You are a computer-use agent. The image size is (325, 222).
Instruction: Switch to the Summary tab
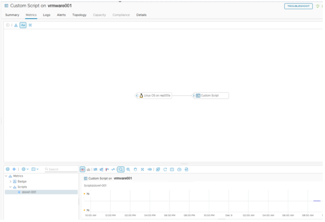[x=12, y=15]
